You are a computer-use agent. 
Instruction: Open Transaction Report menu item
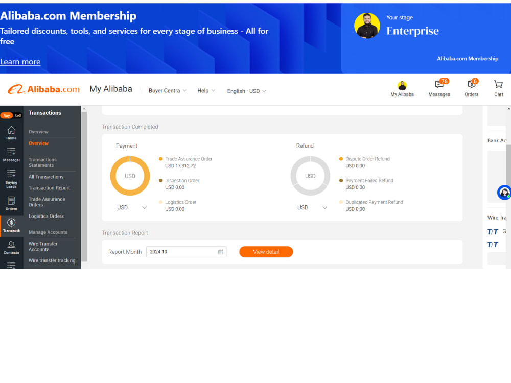[49, 188]
